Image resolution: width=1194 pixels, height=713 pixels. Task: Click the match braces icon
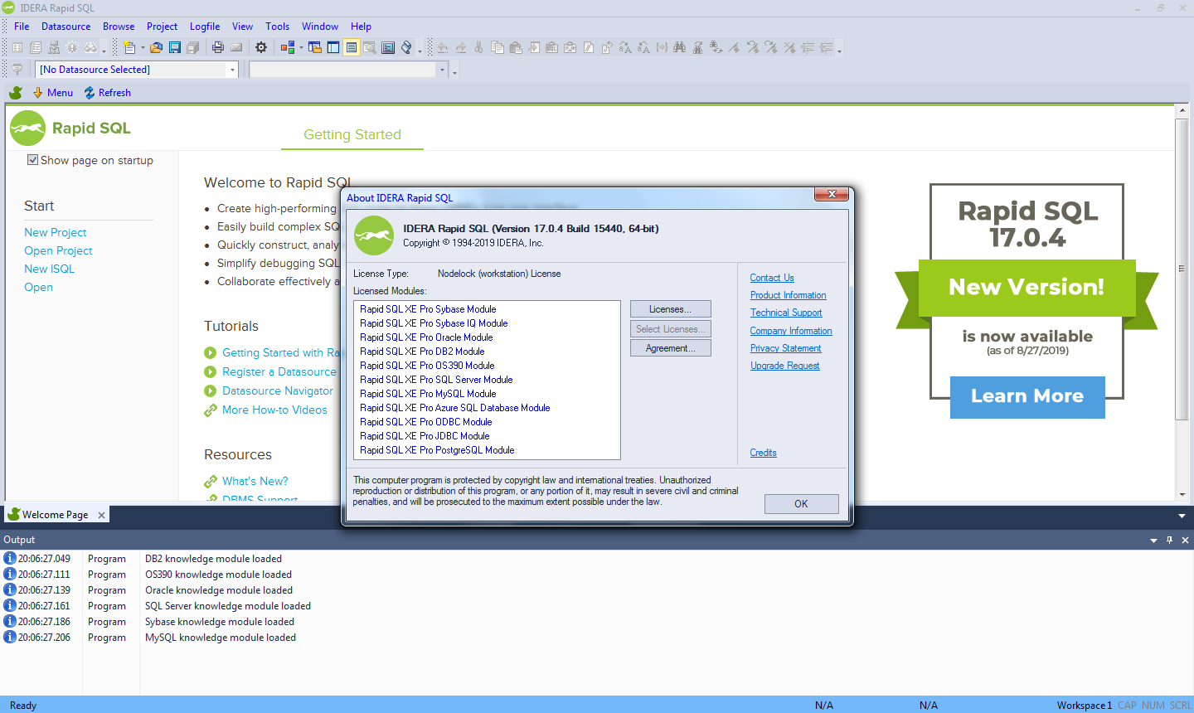pos(662,47)
